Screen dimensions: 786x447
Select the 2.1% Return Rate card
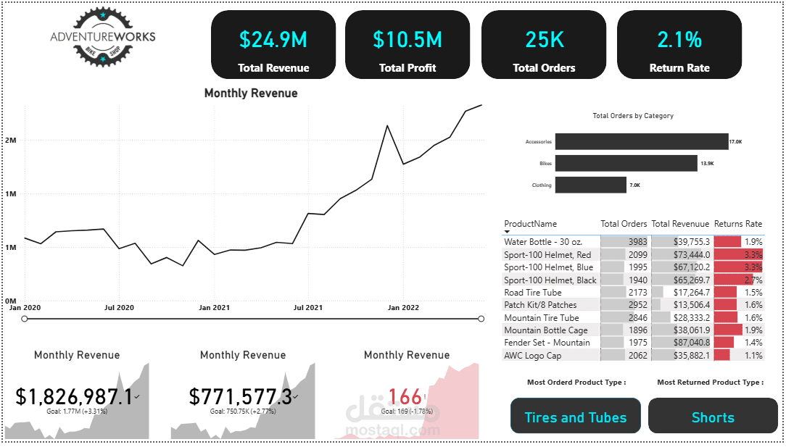click(679, 45)
